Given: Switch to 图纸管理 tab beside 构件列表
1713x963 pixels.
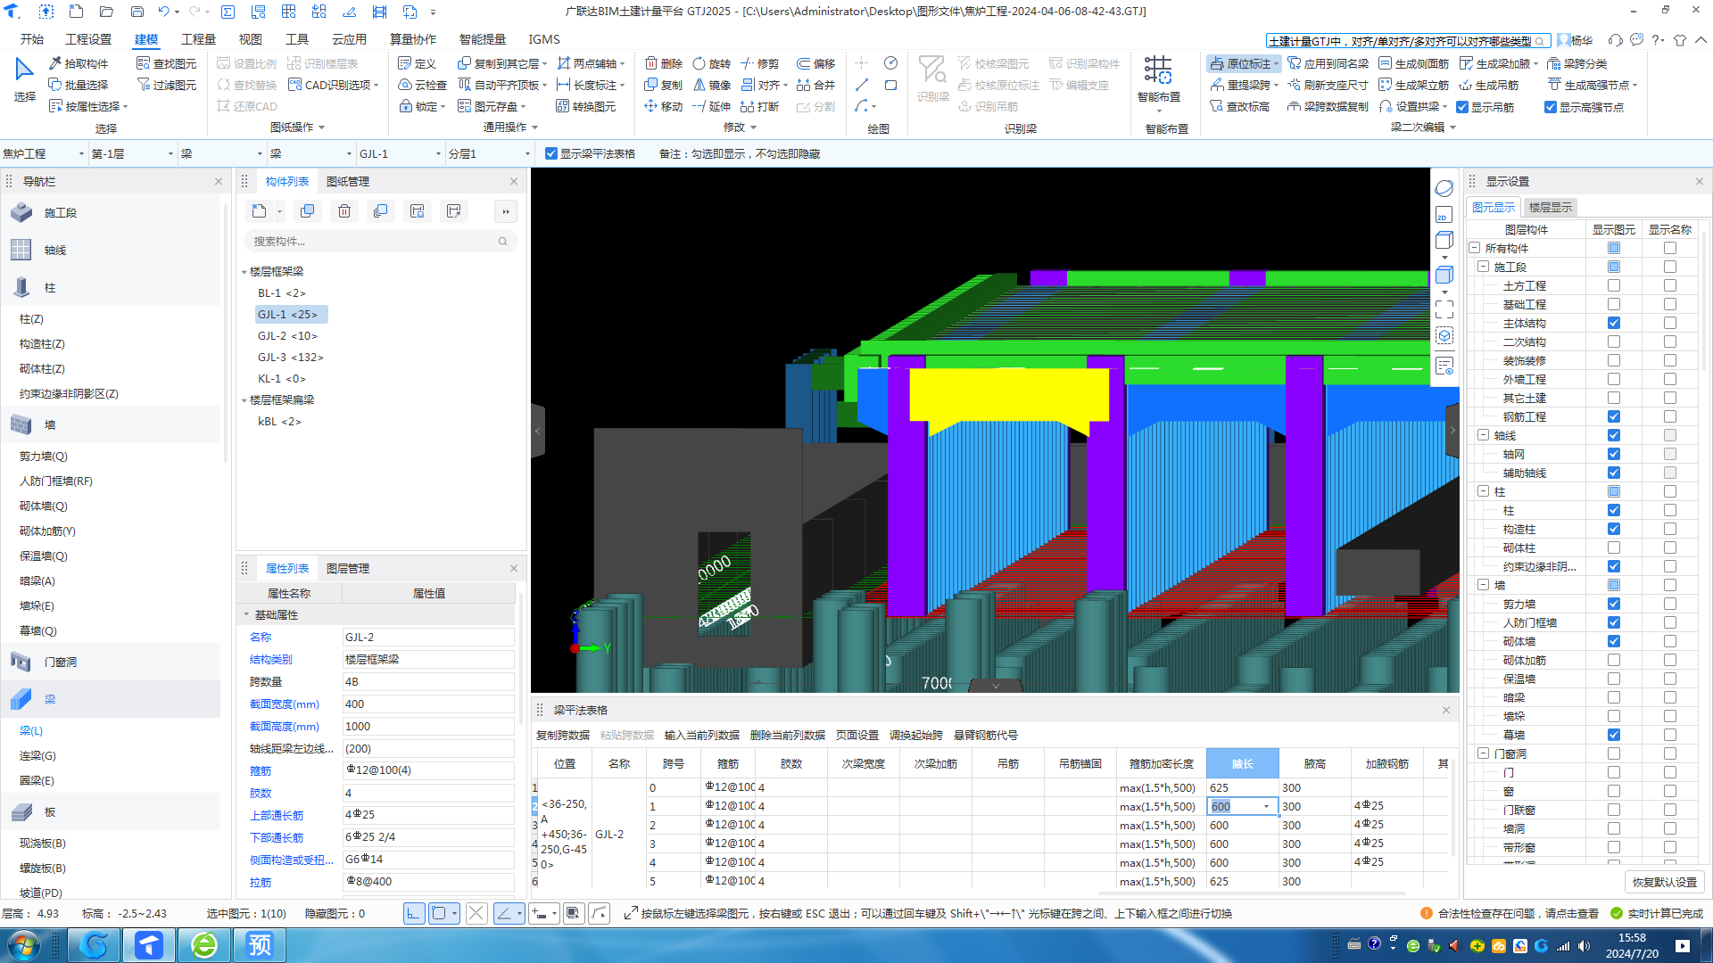Looking at the screenshot, I should point(347,181).
